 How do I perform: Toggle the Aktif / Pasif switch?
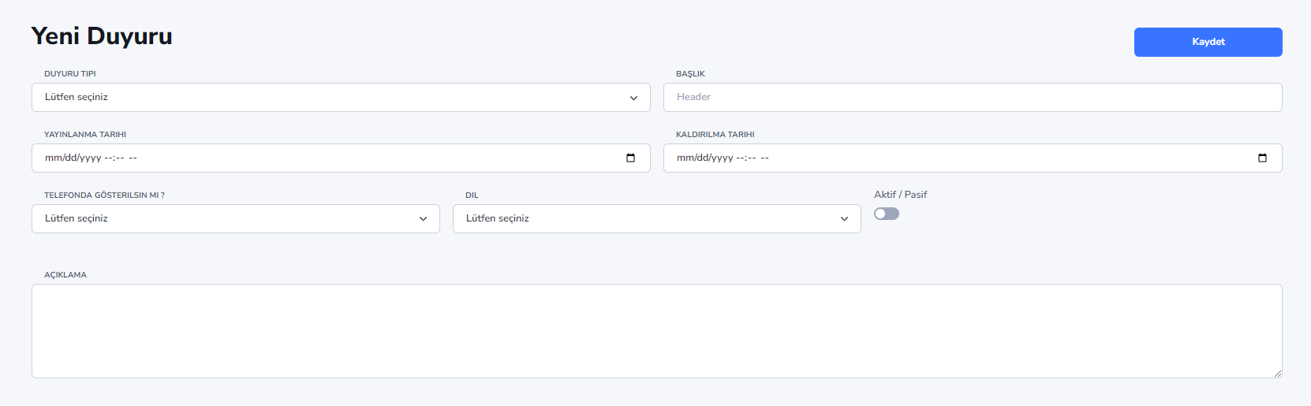(887, 214)
